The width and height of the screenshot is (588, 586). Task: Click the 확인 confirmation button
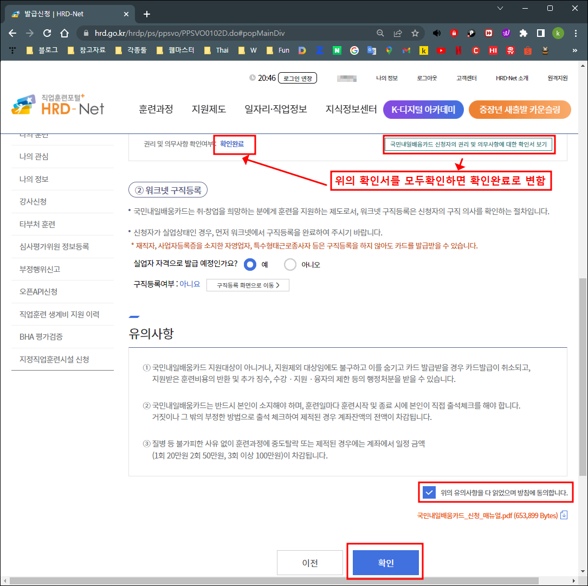point(385,562)
